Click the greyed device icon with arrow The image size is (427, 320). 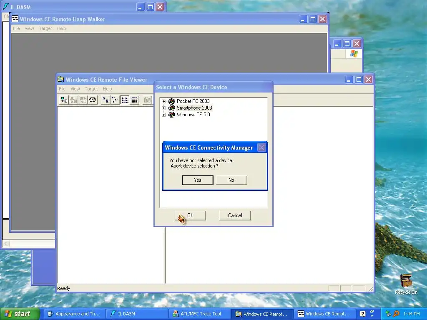(x=83, y=100)
